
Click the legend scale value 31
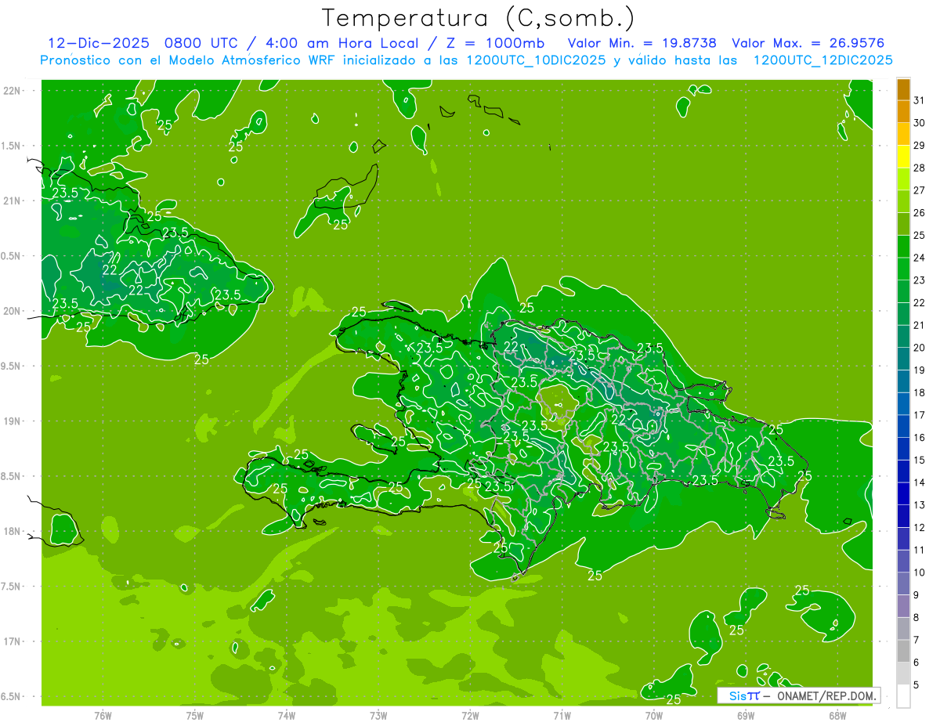coord(919,100)
